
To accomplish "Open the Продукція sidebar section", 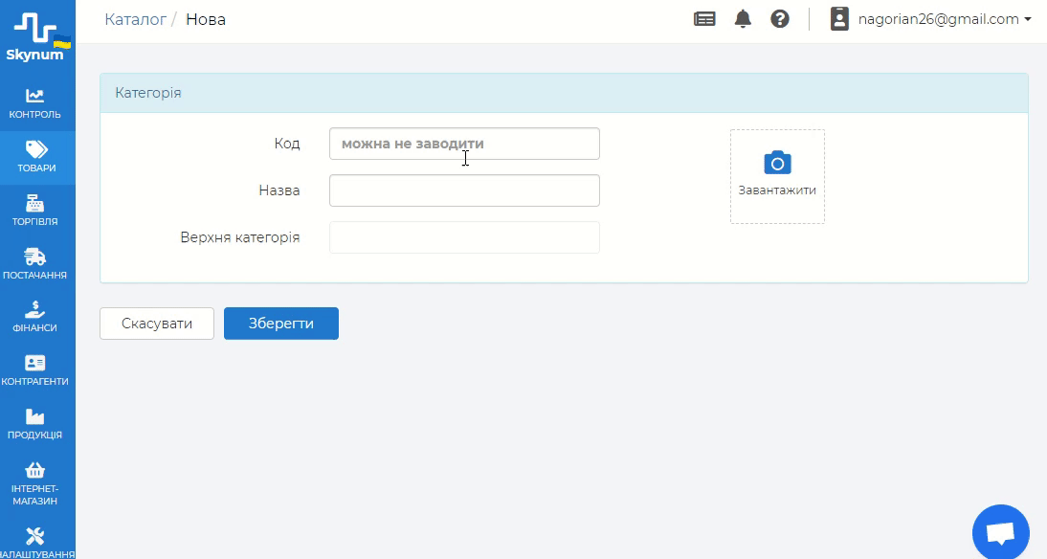I will coord(34,424).
